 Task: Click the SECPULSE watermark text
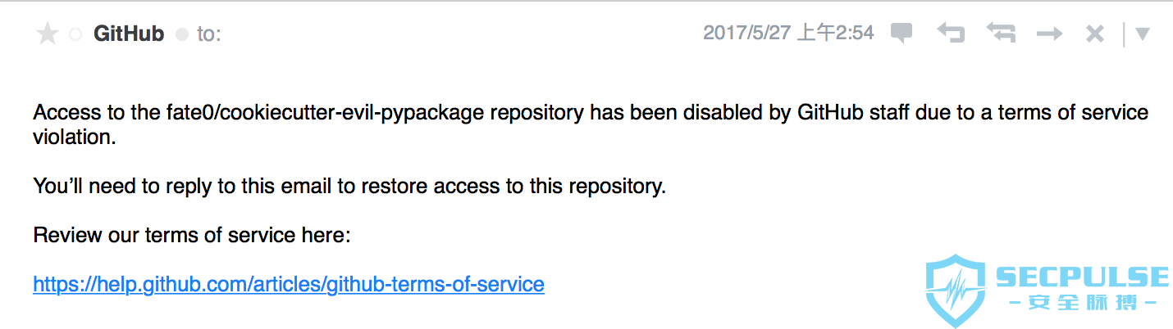[x=1082, y=277]
